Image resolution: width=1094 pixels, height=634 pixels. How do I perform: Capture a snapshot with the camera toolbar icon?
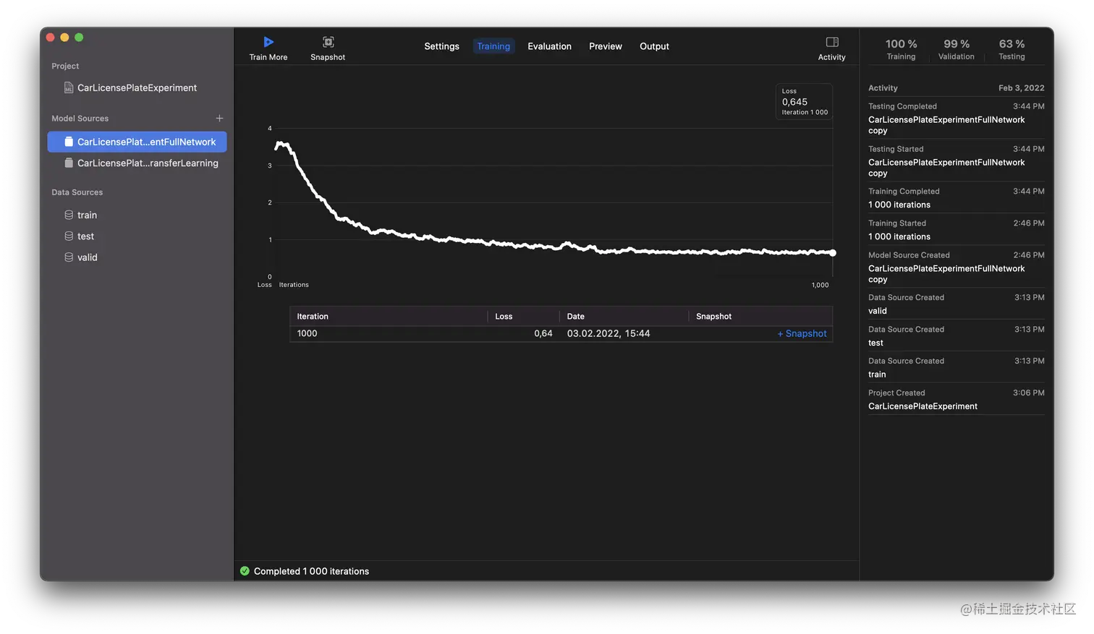point(327,42)
